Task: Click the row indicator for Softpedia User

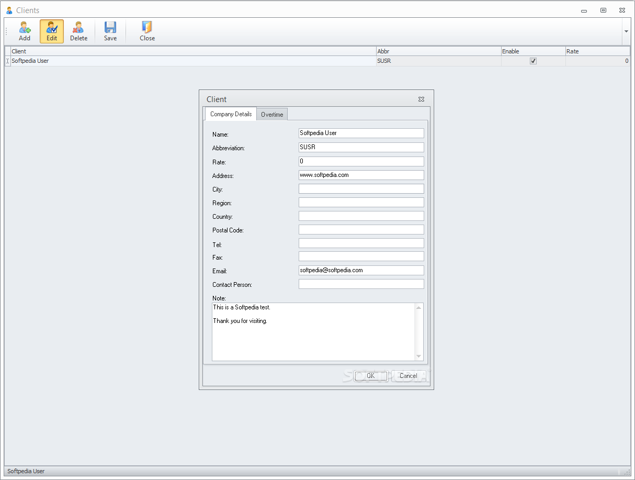Action: click(7, 61)
